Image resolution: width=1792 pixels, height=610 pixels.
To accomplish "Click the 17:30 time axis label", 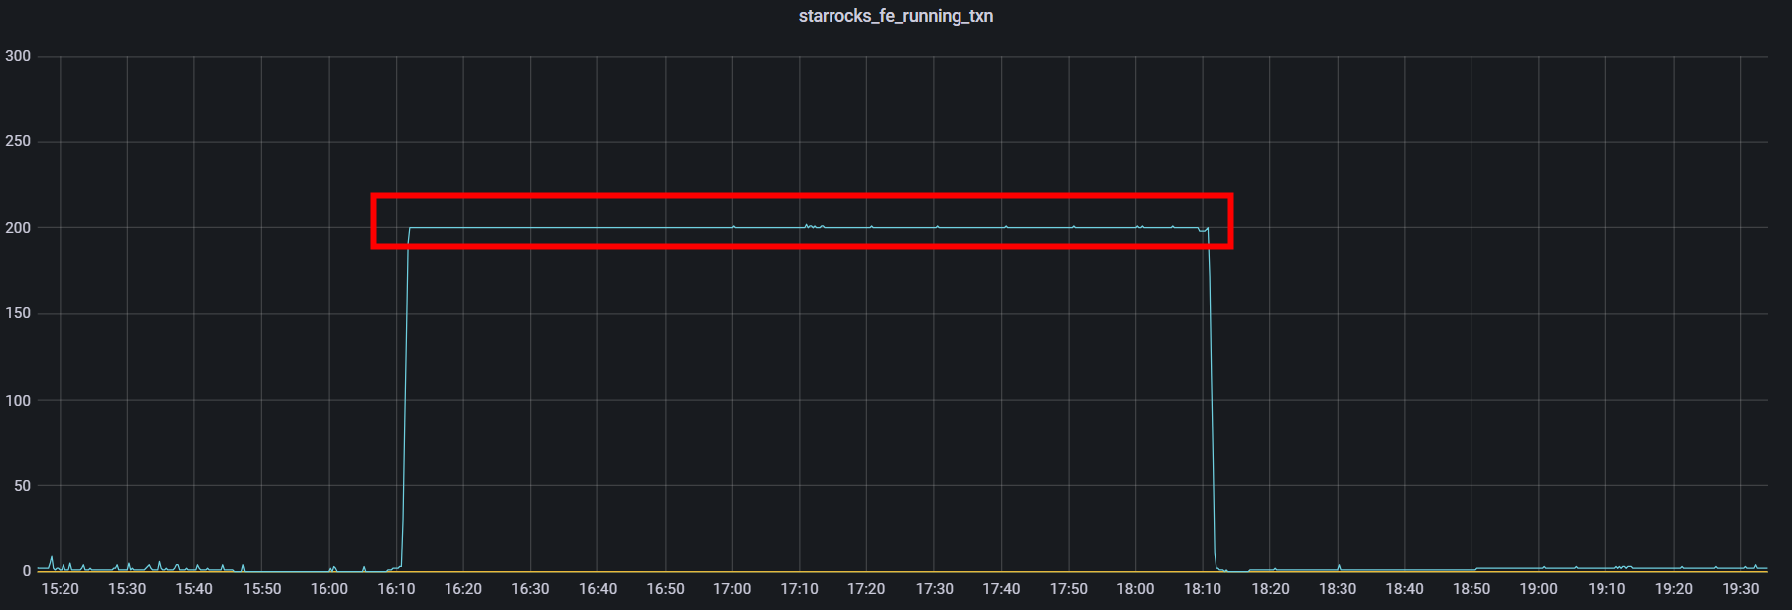I will click(934, 589).
